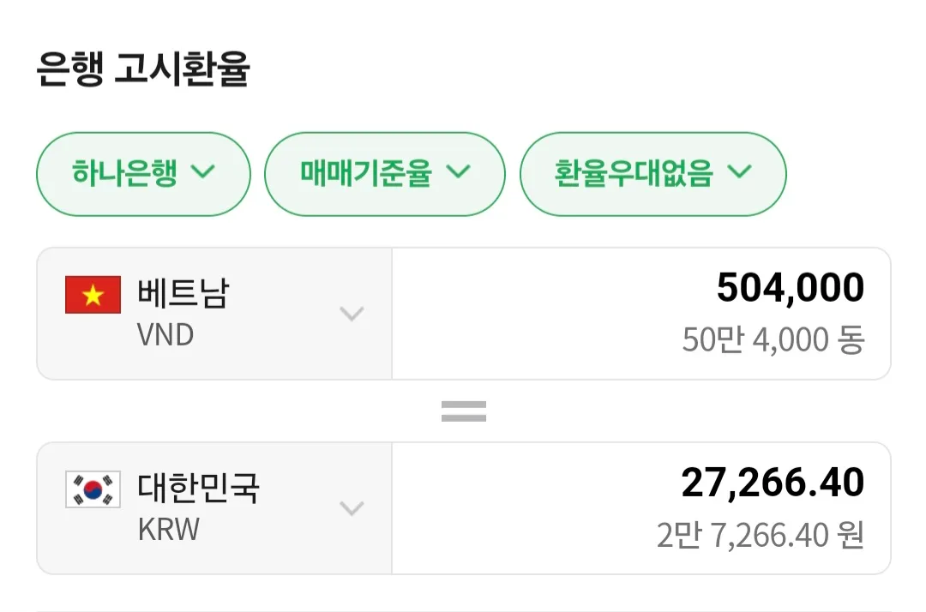Select the 대한민국 country label
The height and width of the screenshot is (612, 926).
(x=198, y=489)
